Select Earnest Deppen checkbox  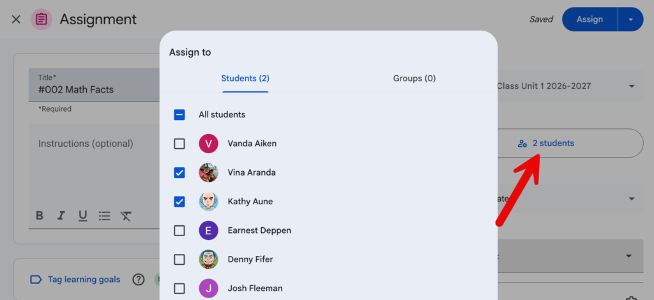tap(179, 230)
